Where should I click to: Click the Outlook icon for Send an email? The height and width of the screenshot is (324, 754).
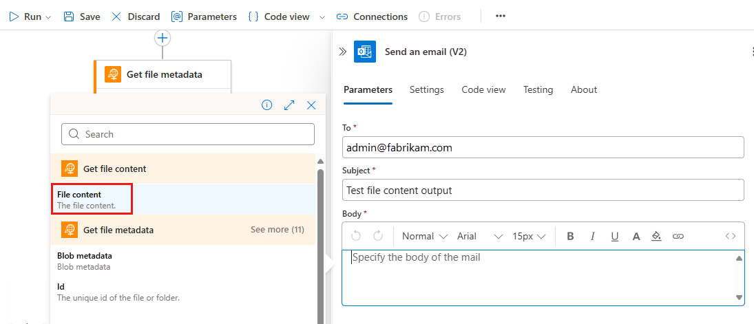click(365, 52)
